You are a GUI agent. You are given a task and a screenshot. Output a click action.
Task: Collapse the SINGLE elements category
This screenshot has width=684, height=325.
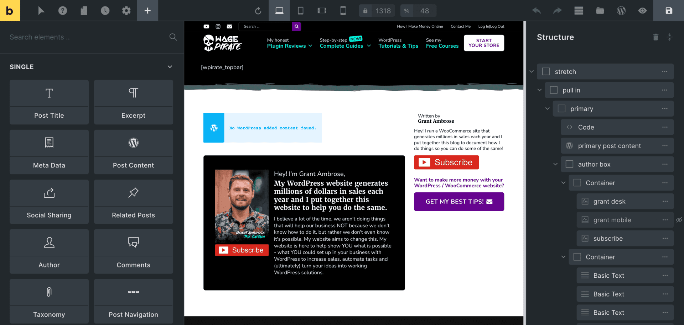[x=170, y=67]
